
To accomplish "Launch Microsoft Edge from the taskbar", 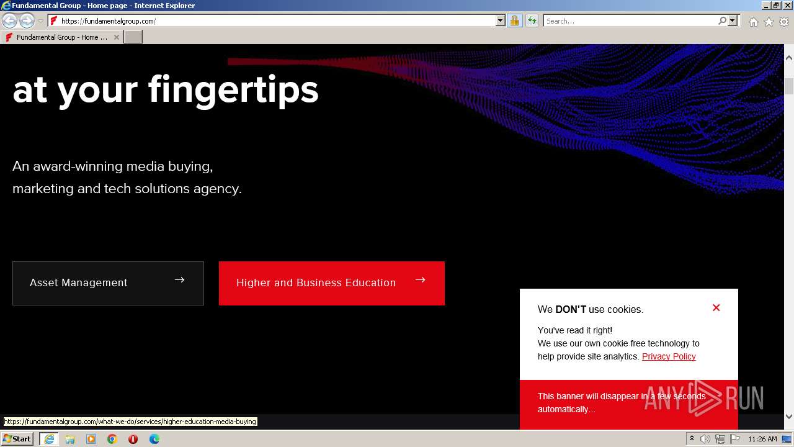I will pos(154,439).
